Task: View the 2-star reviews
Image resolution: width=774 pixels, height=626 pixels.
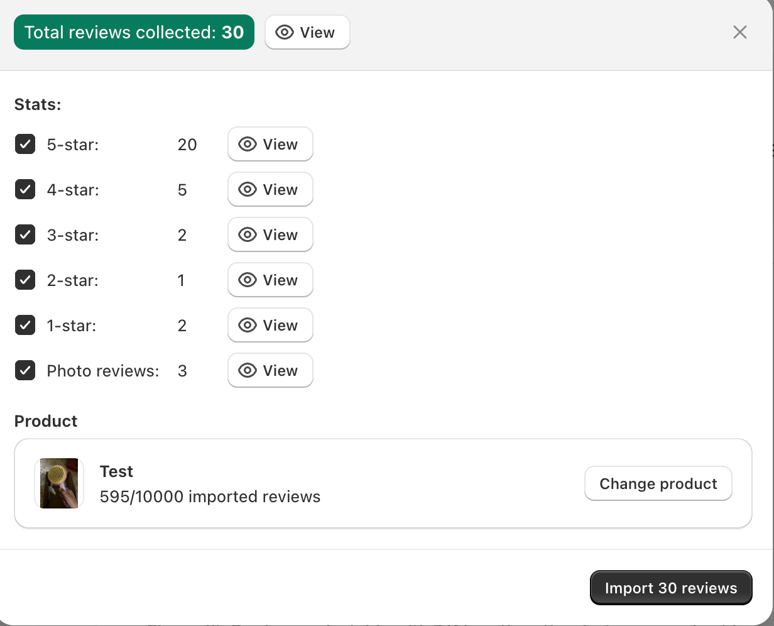Action: (x=270, y=280)
